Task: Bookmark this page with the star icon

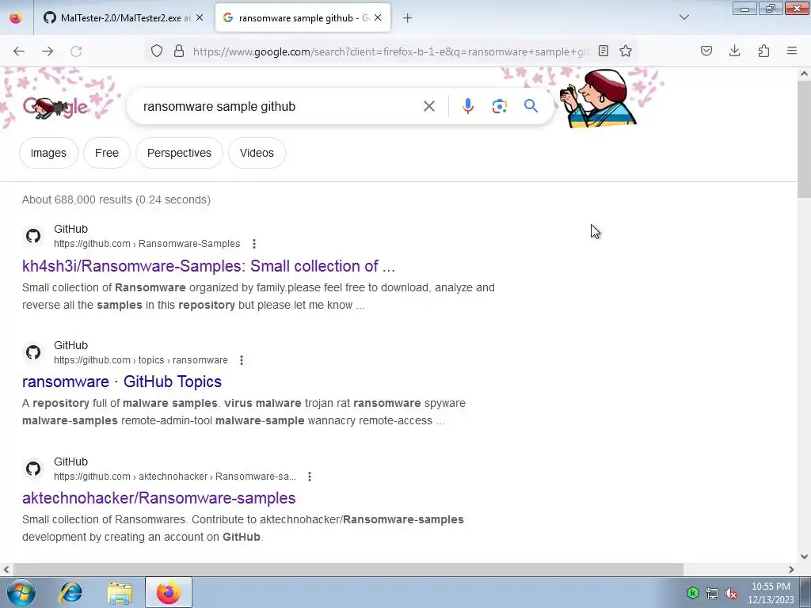Action: (x=626, y=51)
